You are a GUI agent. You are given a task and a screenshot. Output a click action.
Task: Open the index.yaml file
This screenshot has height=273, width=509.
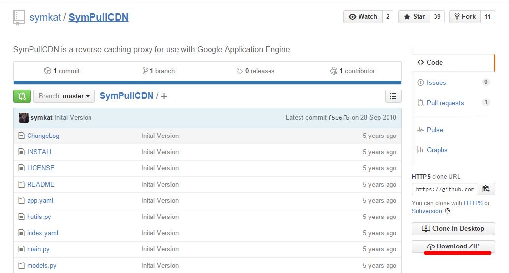pos(42,233)
